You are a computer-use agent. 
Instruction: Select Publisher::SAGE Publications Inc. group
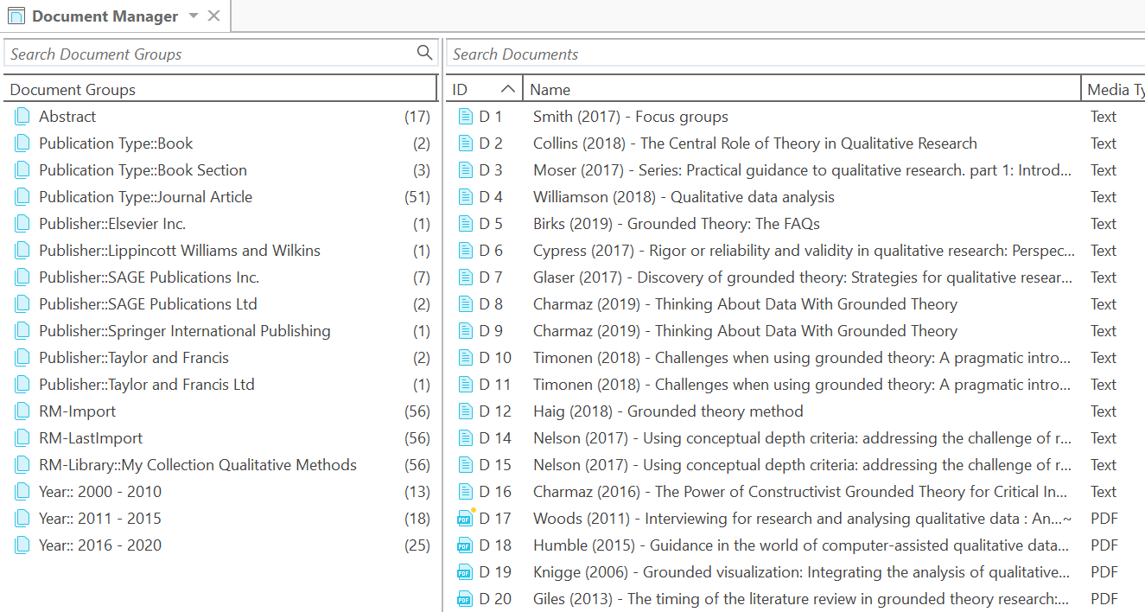tap(149, 277)
